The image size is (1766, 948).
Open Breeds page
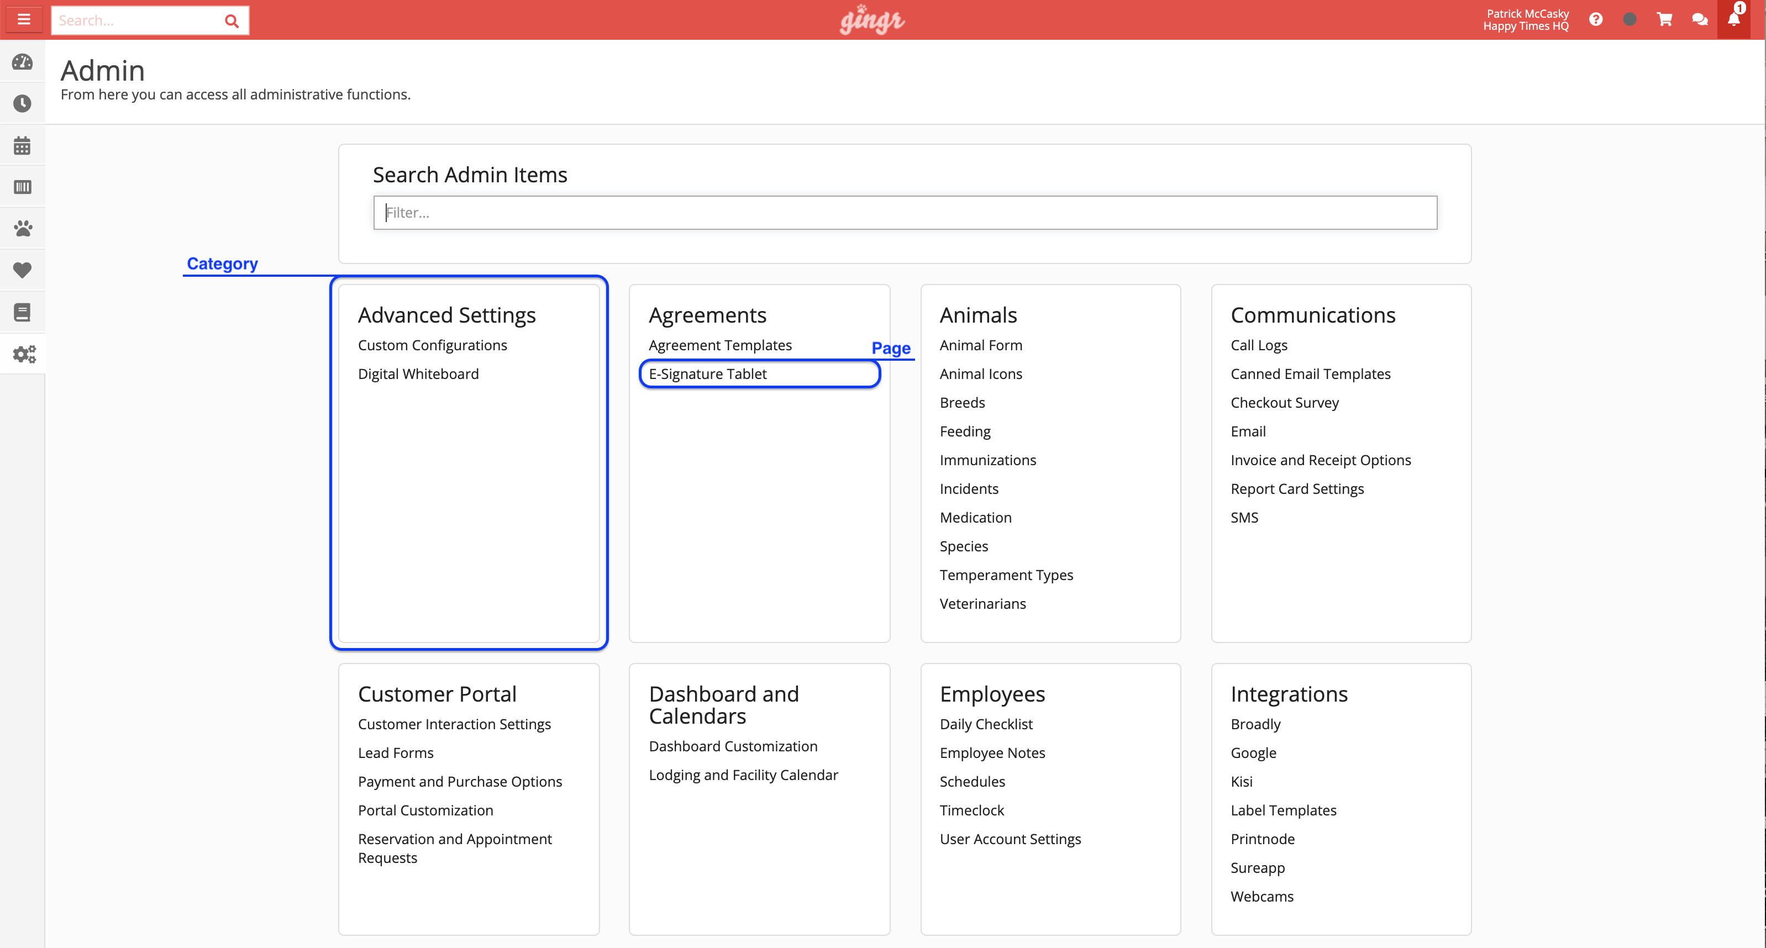[963, 403]
